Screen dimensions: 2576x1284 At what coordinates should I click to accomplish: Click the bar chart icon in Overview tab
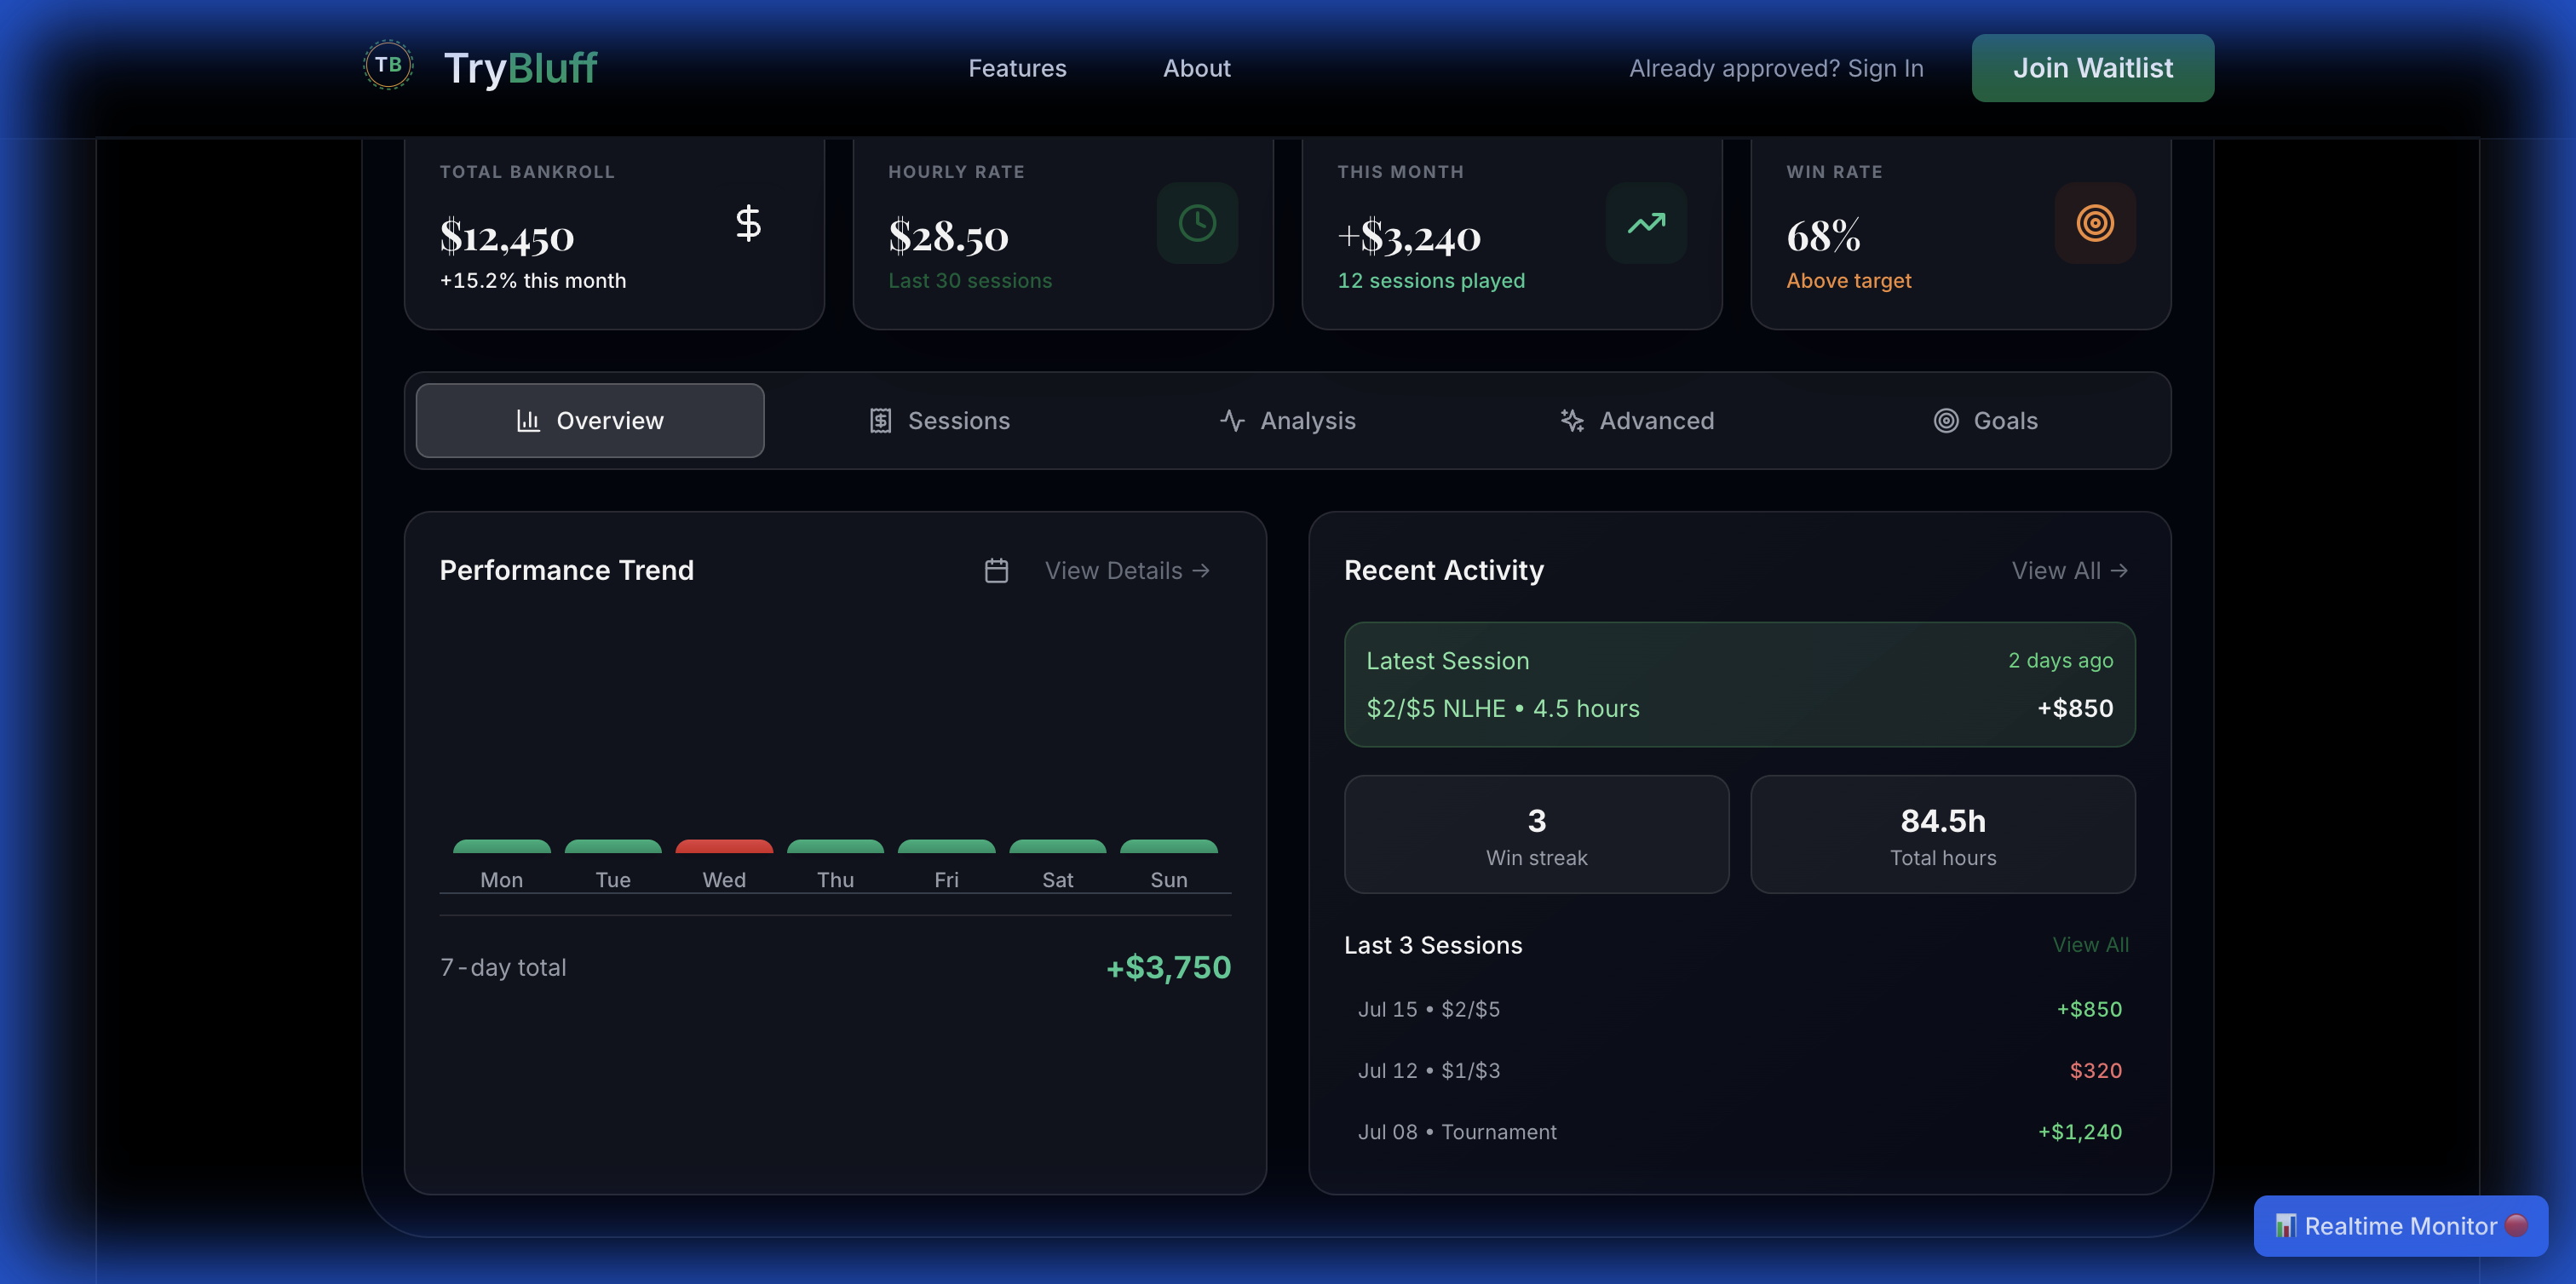(x=528, y=421)
